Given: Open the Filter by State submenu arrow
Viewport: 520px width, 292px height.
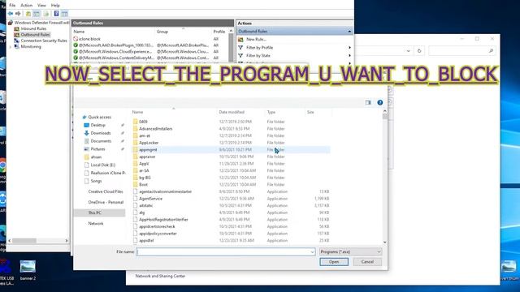Looking at the screenshot, I should [349, 56].
